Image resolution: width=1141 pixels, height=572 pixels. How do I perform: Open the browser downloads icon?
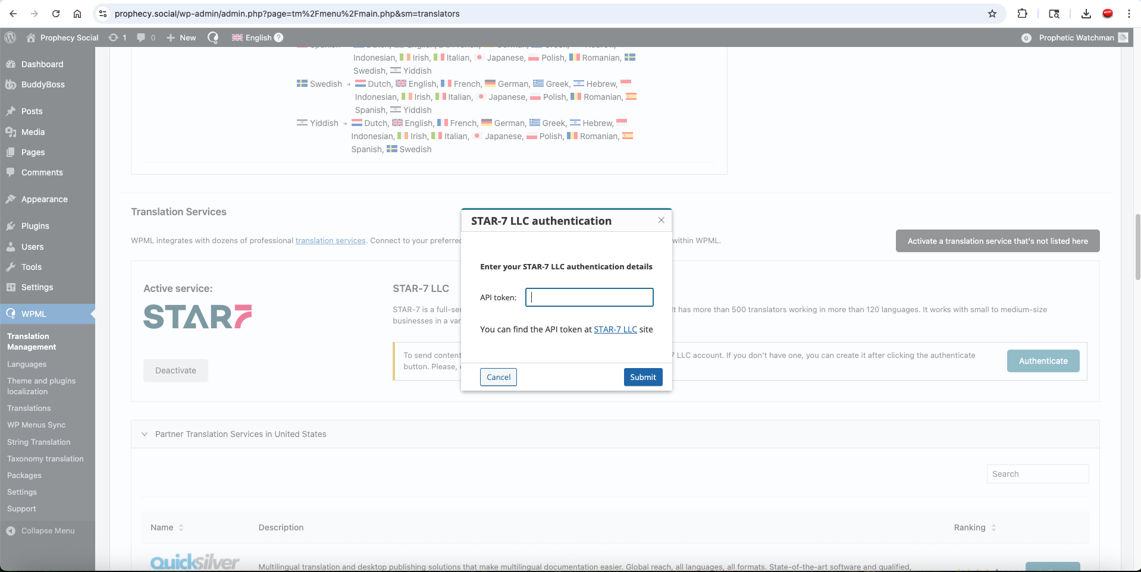(1086, 14)
